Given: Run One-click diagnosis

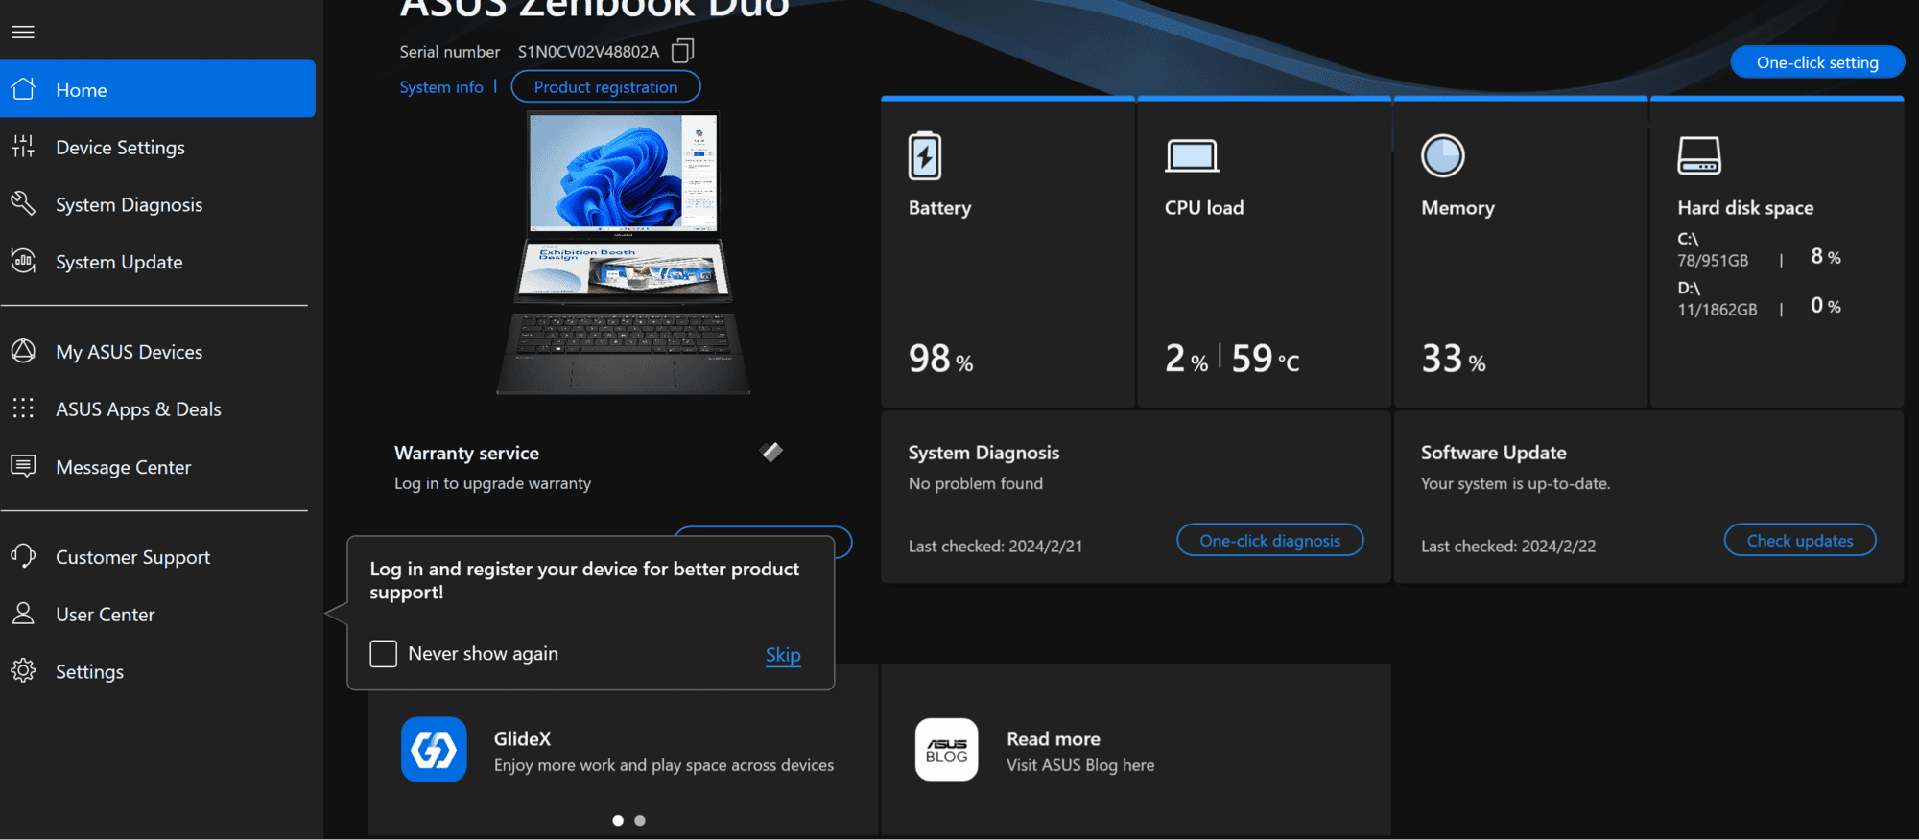Looking at the screenshot, I should click(1269, 541).
